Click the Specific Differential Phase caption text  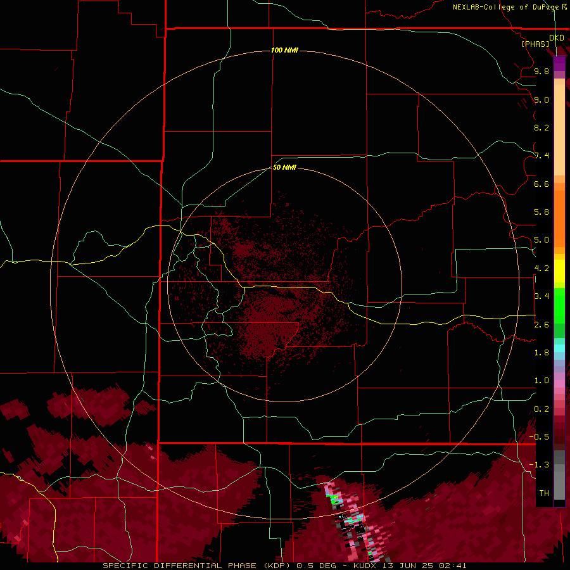click(284, 566)
